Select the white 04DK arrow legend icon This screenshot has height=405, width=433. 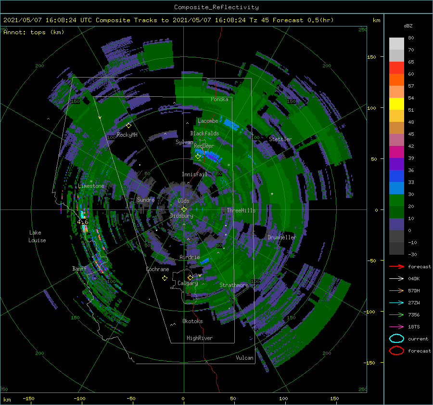click(x=396, y=279)
